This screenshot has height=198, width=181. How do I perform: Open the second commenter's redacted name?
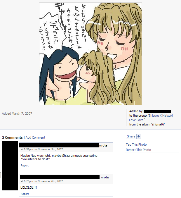(x=60, y=177)
